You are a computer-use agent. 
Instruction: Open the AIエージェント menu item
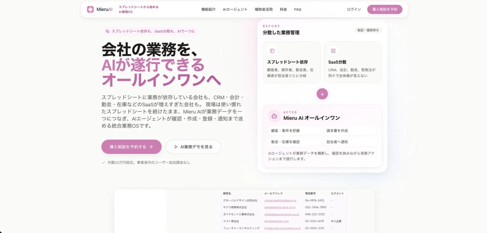coord(235,9)
